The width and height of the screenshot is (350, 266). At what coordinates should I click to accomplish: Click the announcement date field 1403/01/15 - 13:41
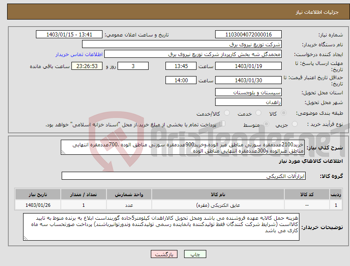(x=69, y=35)
